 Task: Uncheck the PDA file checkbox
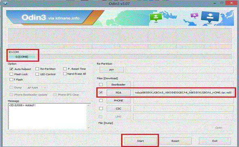tap(101, 92)
